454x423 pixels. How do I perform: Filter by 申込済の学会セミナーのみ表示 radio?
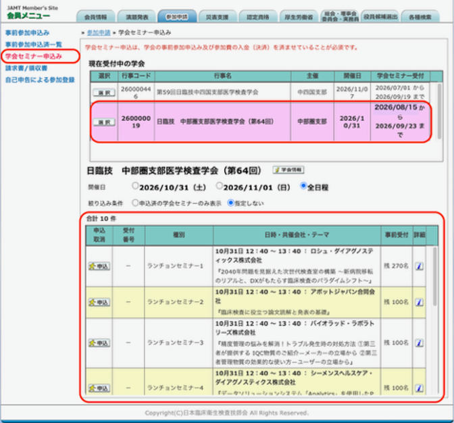(x=135, y=203)
